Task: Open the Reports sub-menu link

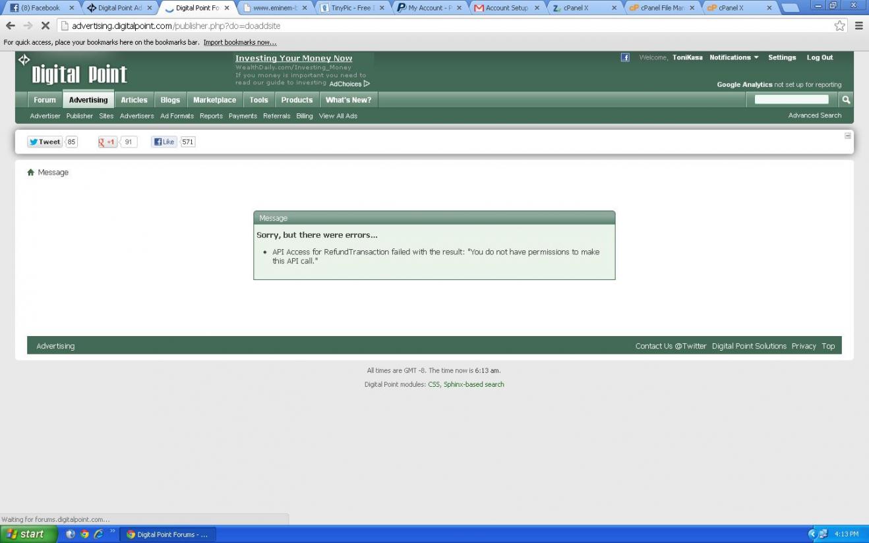Action: point(211,116)
